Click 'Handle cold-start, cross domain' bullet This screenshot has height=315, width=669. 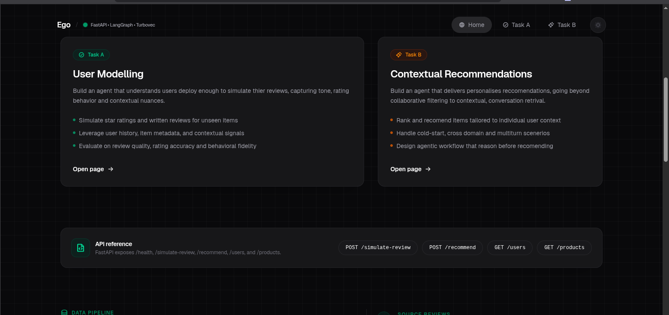tap(473, 133)
